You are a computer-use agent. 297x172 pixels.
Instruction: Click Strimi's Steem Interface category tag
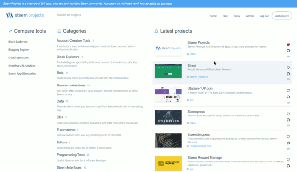(199, 77)
